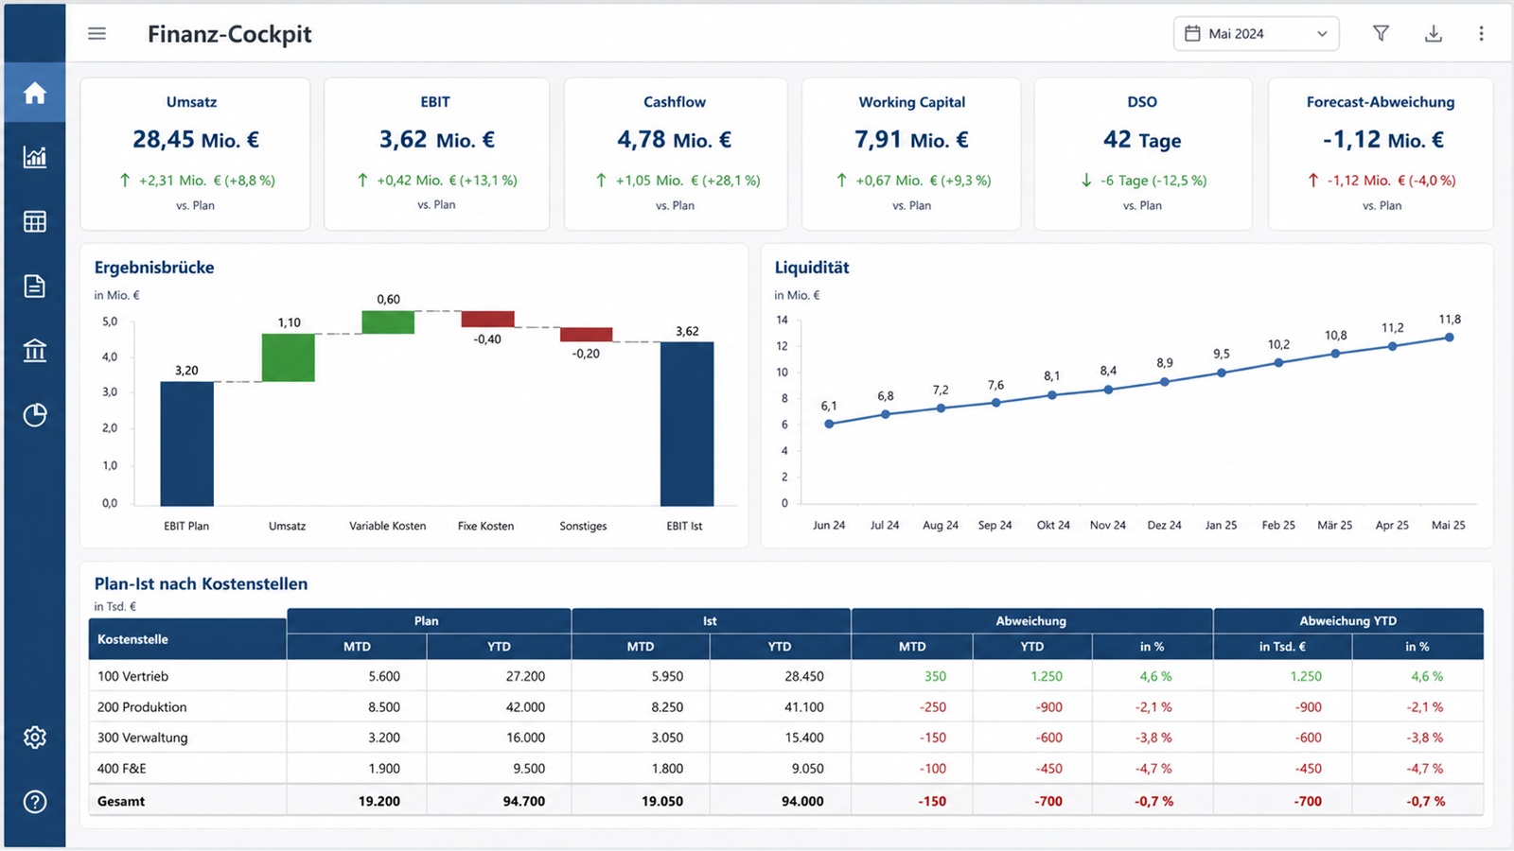Open the pie chart icon in sidebar
The width and height of the screenshot is (1514, 851).
(35, 414)
